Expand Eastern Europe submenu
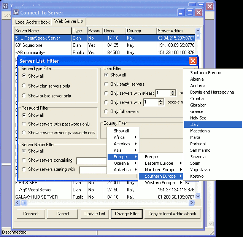The width and height of the screenshot is (243, 237). click(x=161, y=163)
